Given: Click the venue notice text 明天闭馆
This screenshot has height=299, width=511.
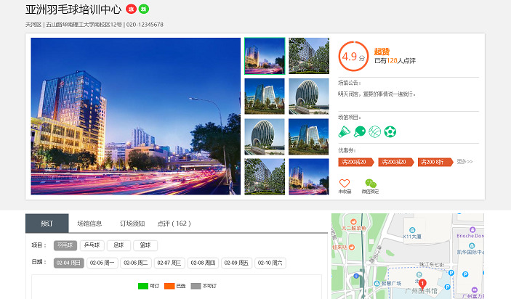Looking at the screenshot, I should tap(377, 94).
